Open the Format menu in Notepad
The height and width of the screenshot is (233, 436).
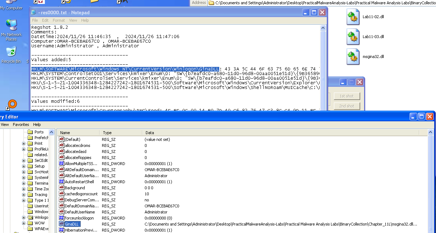tap(59, 20)
